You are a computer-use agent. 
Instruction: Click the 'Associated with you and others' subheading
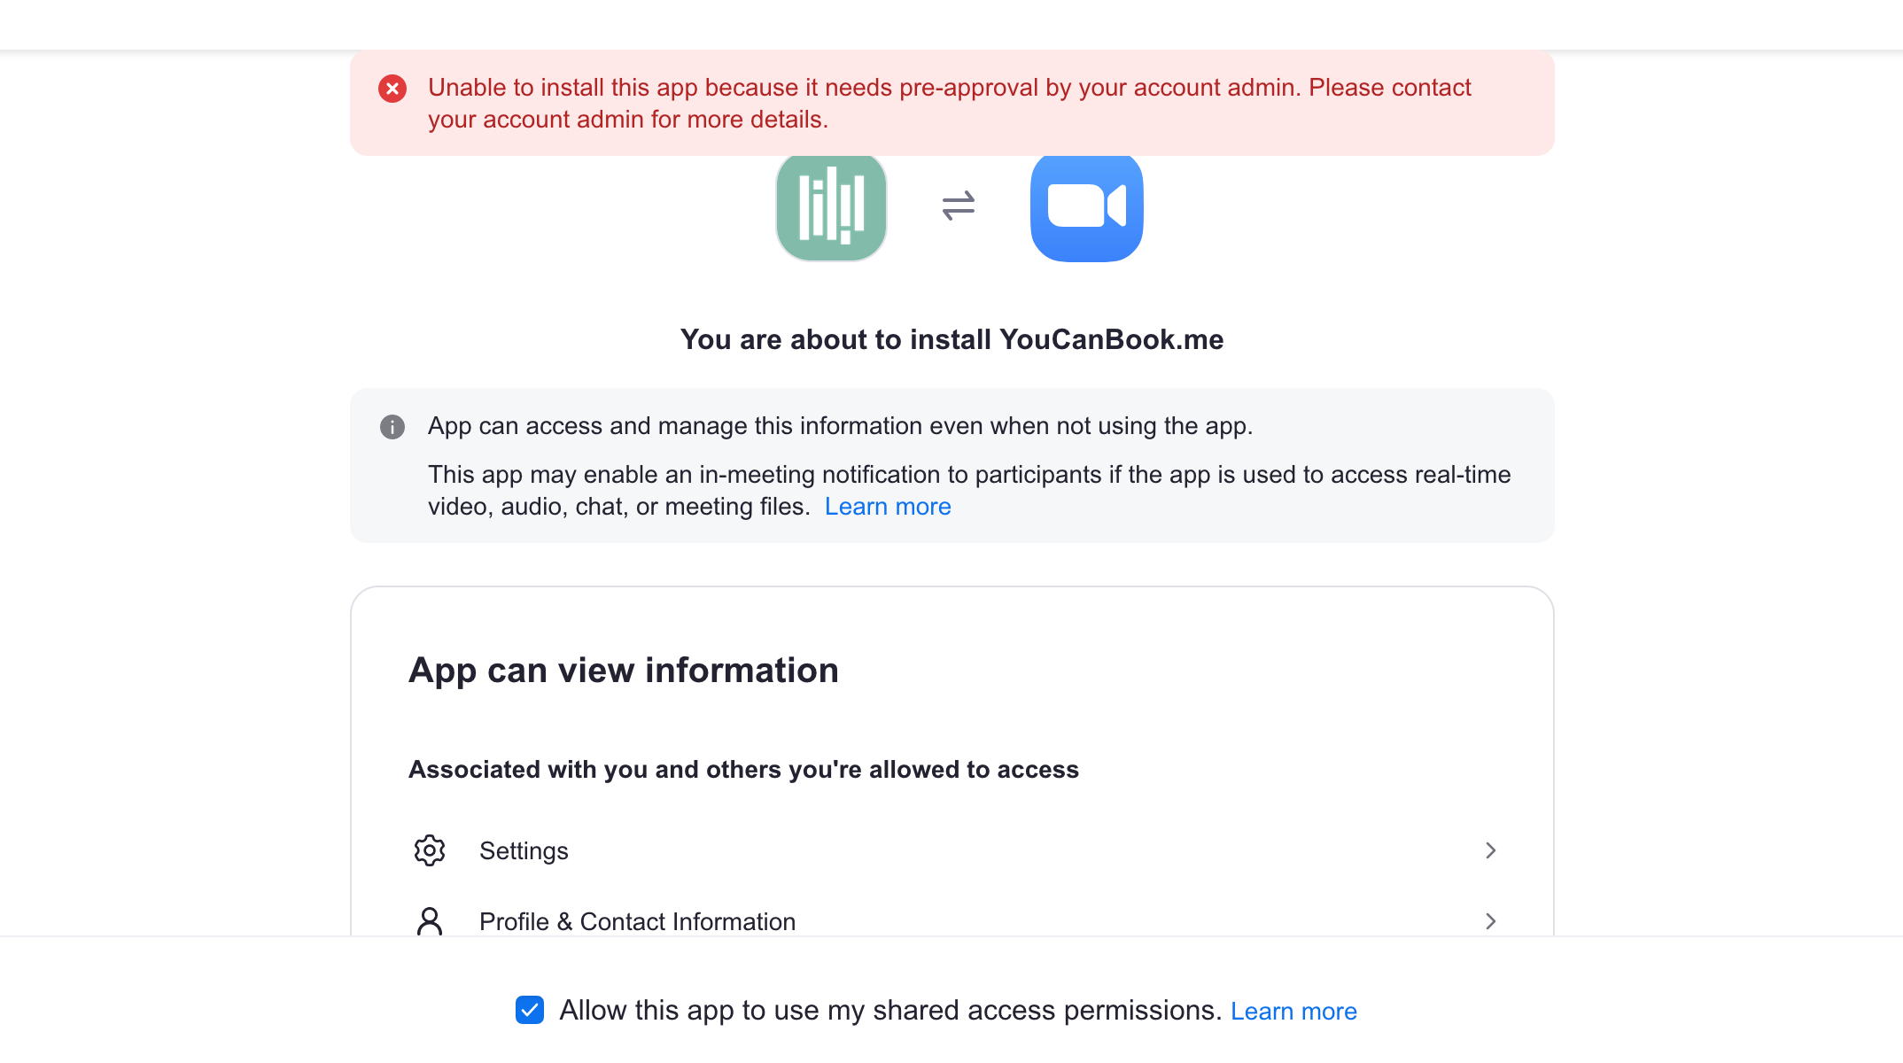click(x=743, y=769)
